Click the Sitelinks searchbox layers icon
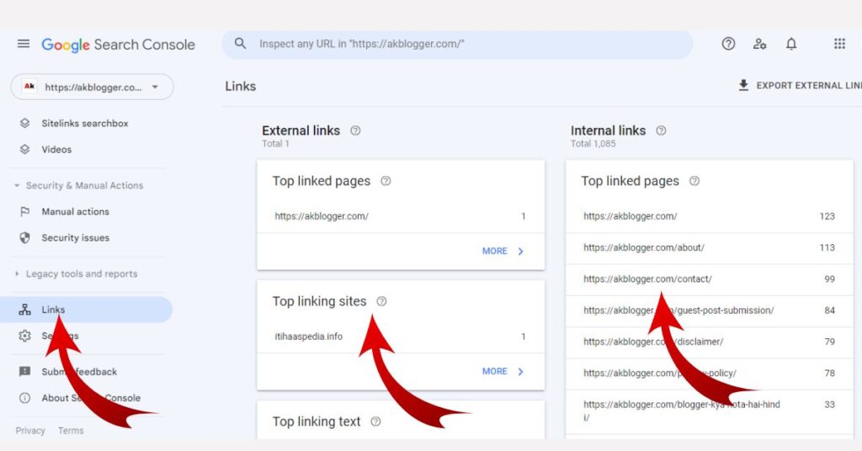The width and height of the screenshot is (862, 451). (24, 123)
